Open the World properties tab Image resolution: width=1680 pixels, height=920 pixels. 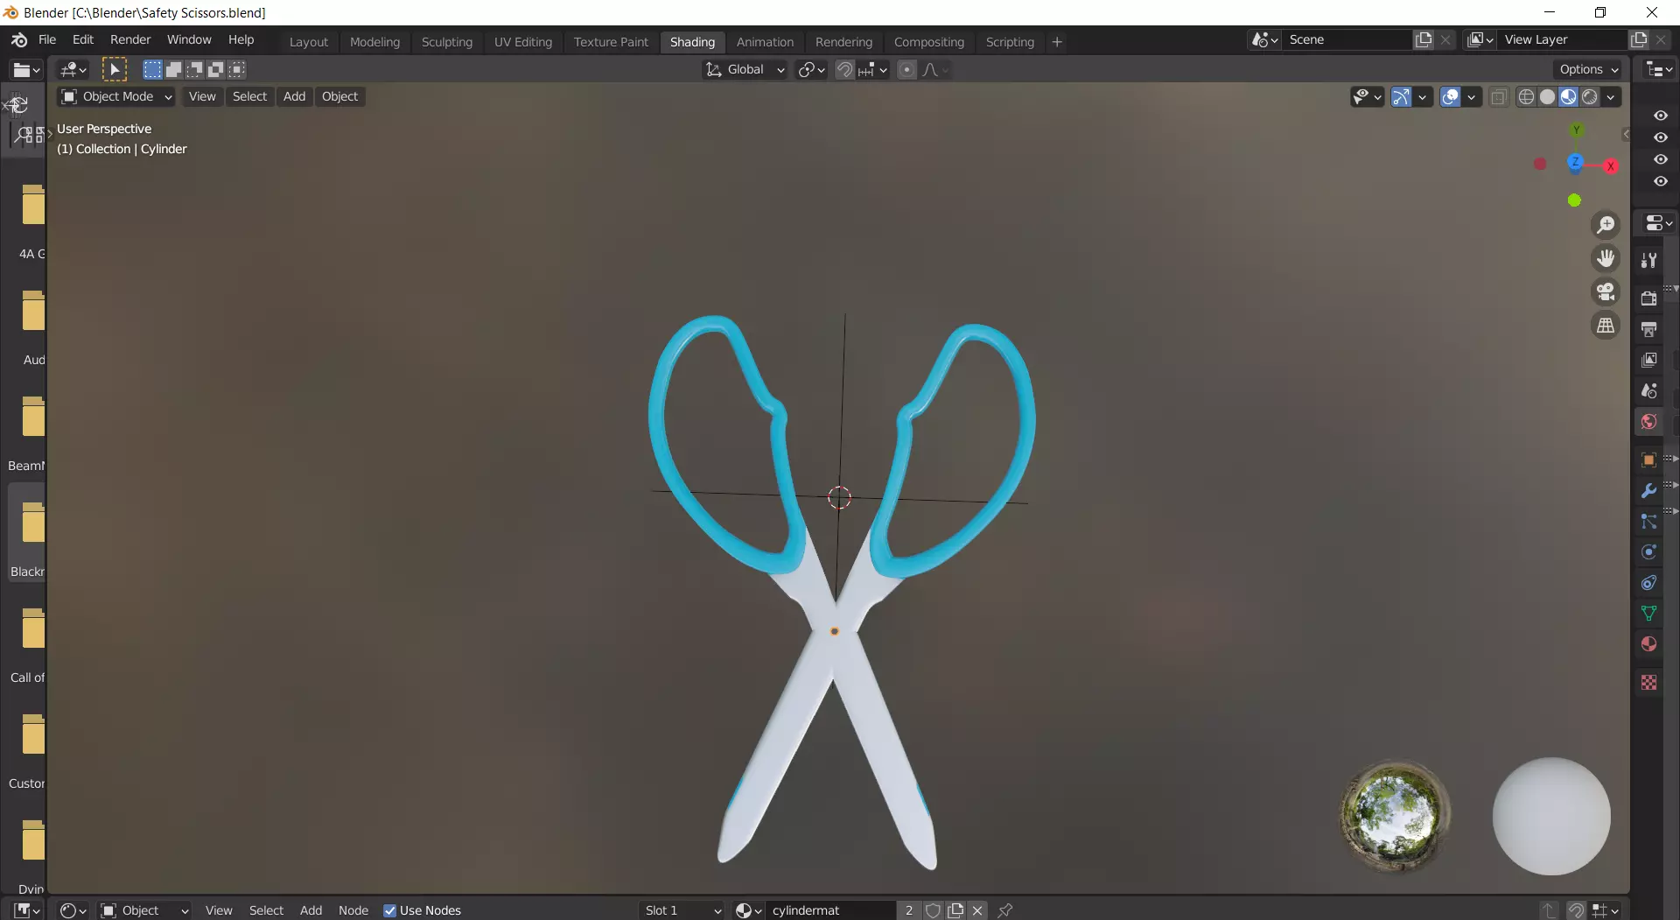click(x=1649, y=422)
